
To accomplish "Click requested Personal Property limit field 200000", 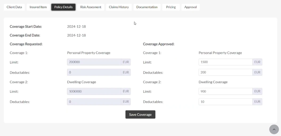I will coord(94,62).
